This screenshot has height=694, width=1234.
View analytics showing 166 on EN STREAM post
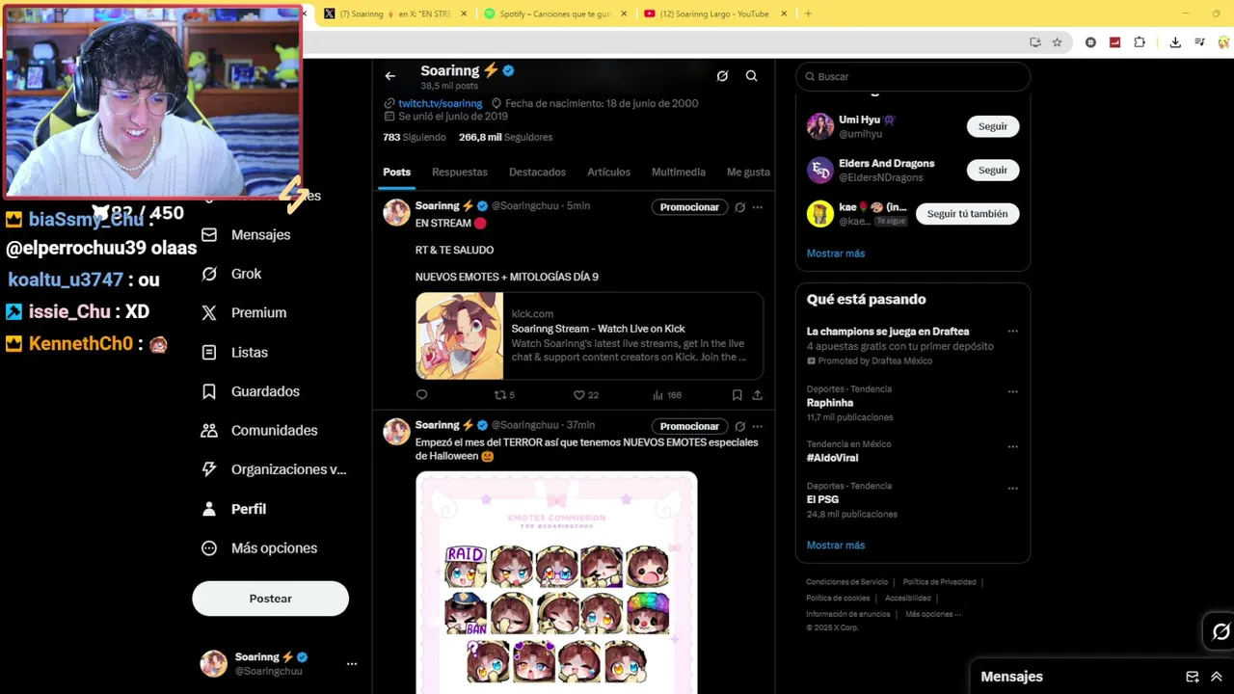tap(667, 394)
